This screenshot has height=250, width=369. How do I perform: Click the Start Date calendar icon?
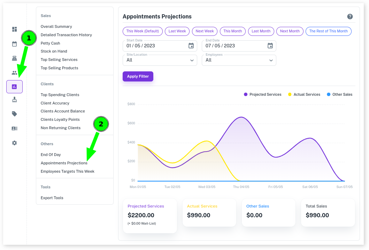click(x=191, y=46)
